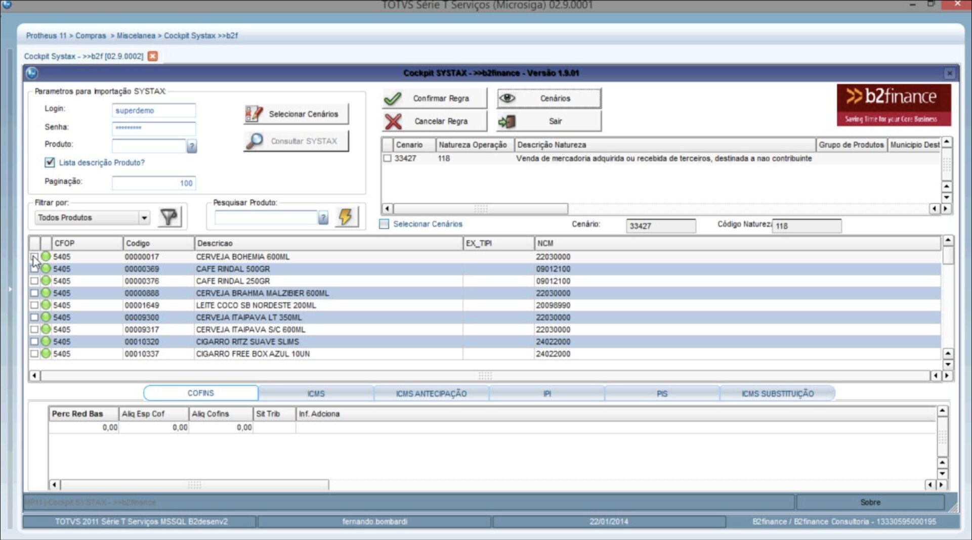Open the Todos Produtos filter dropdown
This screenshot has height=540, width=972.
(144, 218)
